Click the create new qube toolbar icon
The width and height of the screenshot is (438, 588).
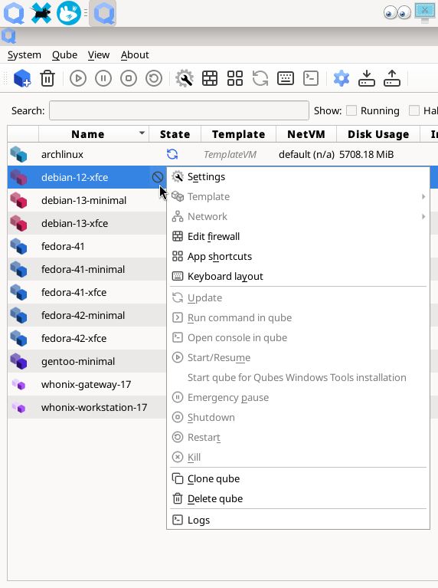pyautogui.click(x=22, y=78)
